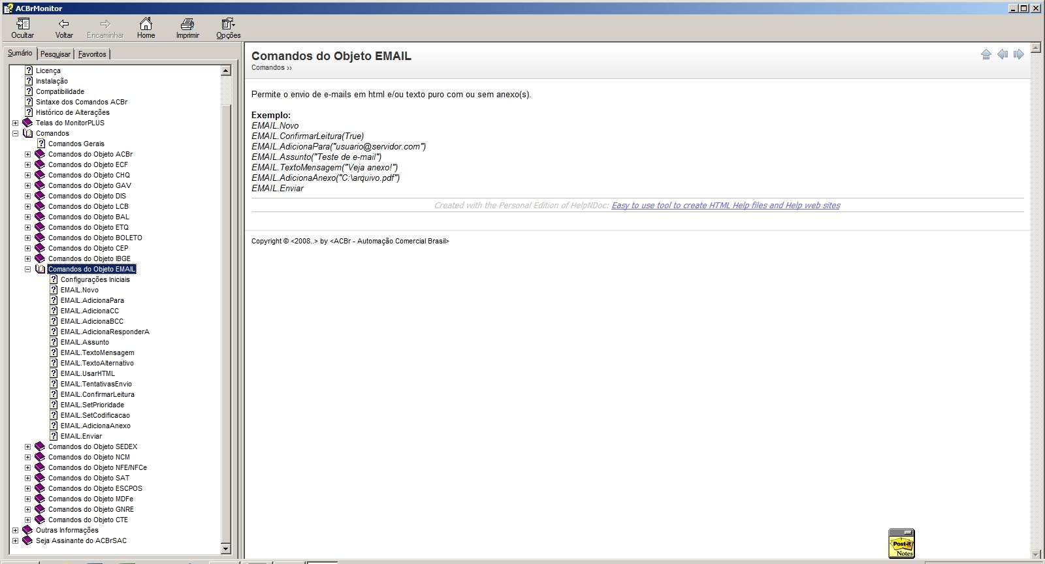
Task: Click tree panel scroll-up arrow
Action: point(226,70)
